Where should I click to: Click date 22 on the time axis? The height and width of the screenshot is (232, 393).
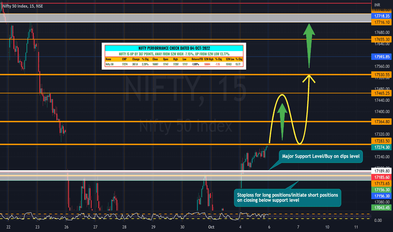tap(8, 227)
